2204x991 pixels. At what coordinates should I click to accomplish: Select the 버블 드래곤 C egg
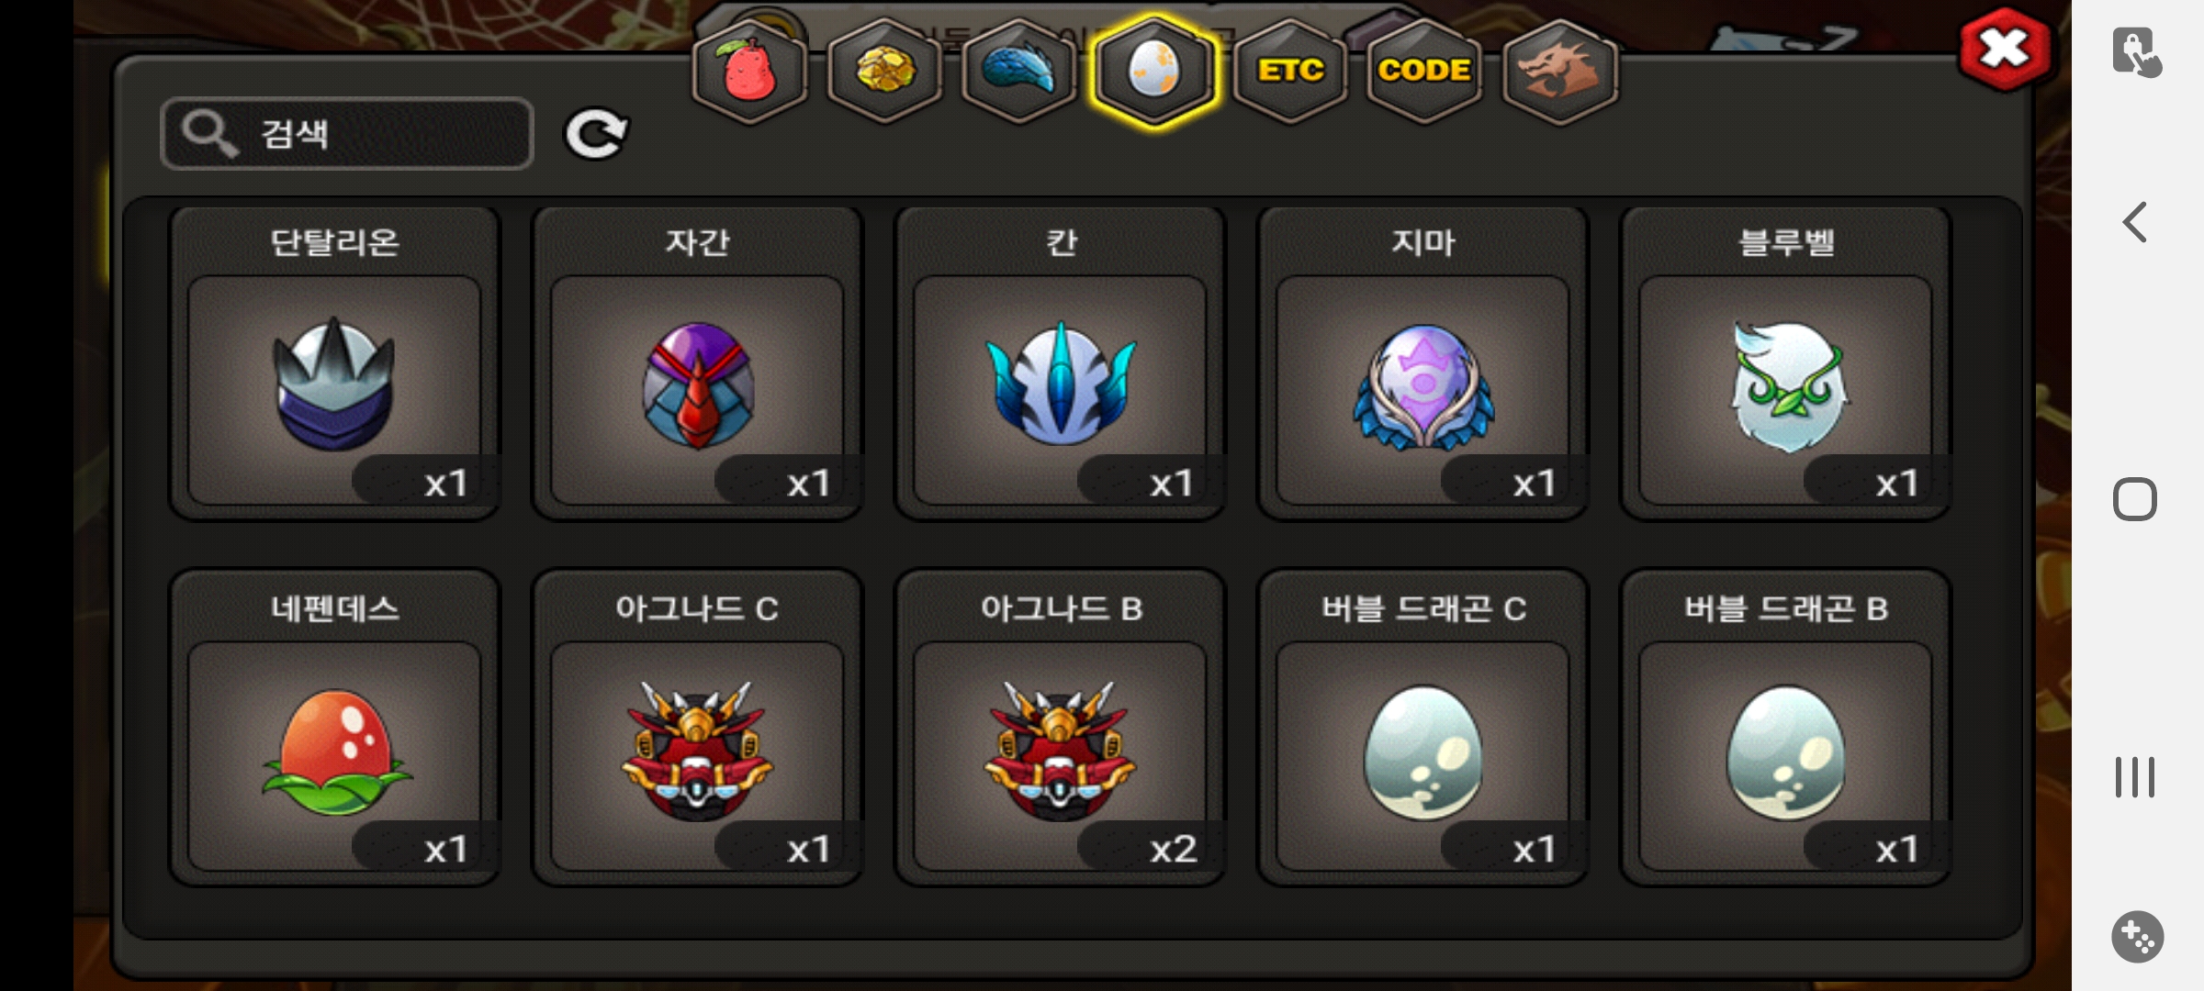tap(1422, 729)
